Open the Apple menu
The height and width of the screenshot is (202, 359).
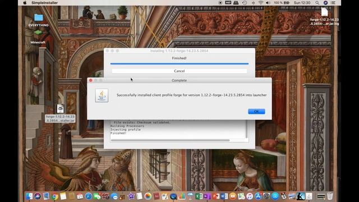coord(25,3)
